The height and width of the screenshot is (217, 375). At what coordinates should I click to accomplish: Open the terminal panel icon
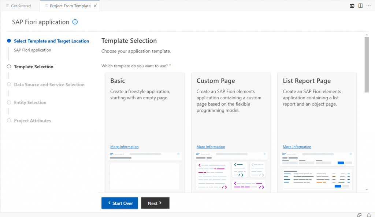click(x=352, y=6)
